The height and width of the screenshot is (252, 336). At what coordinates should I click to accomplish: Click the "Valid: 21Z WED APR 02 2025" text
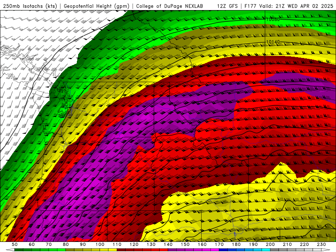point(296,6)
